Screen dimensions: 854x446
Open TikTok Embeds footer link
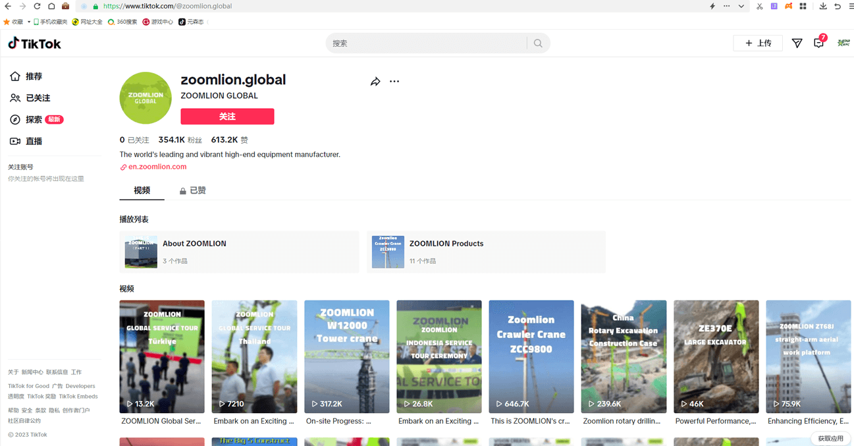pos(78,397)
